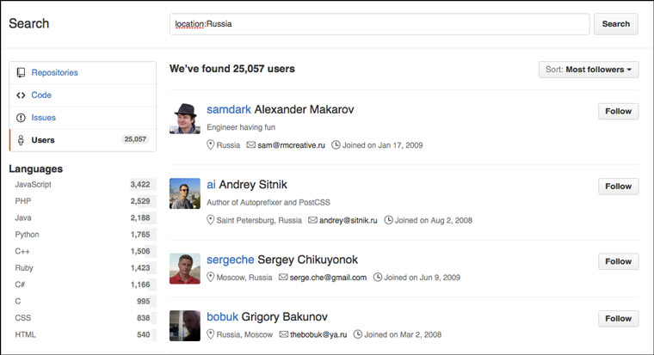Click the Repositories book icon
Image resolution: width=654 pixels, height=355 pixels.
click(21, 73)
